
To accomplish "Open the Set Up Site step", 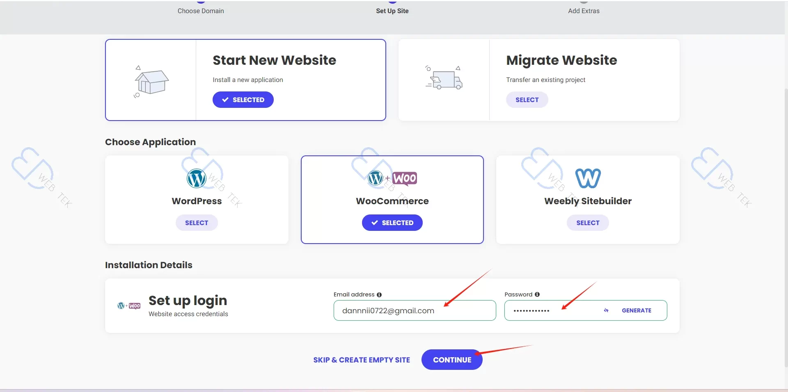I will click(392, 11).
